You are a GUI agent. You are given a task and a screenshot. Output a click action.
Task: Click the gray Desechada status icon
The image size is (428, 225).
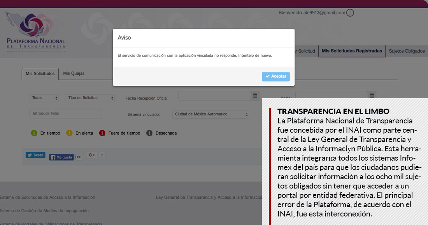click(x=149, y=133)
